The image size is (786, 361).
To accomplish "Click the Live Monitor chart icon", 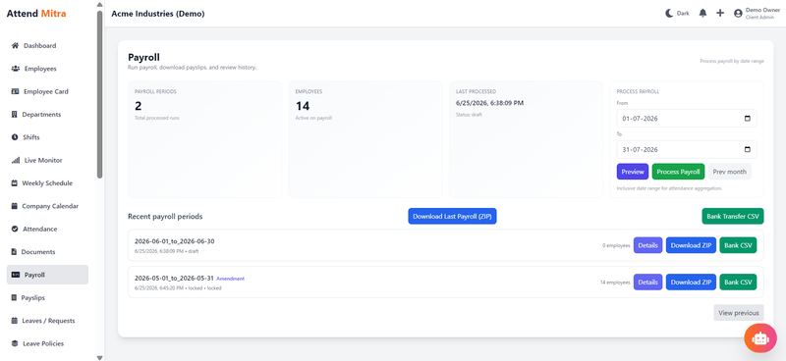I will [15, 160].
